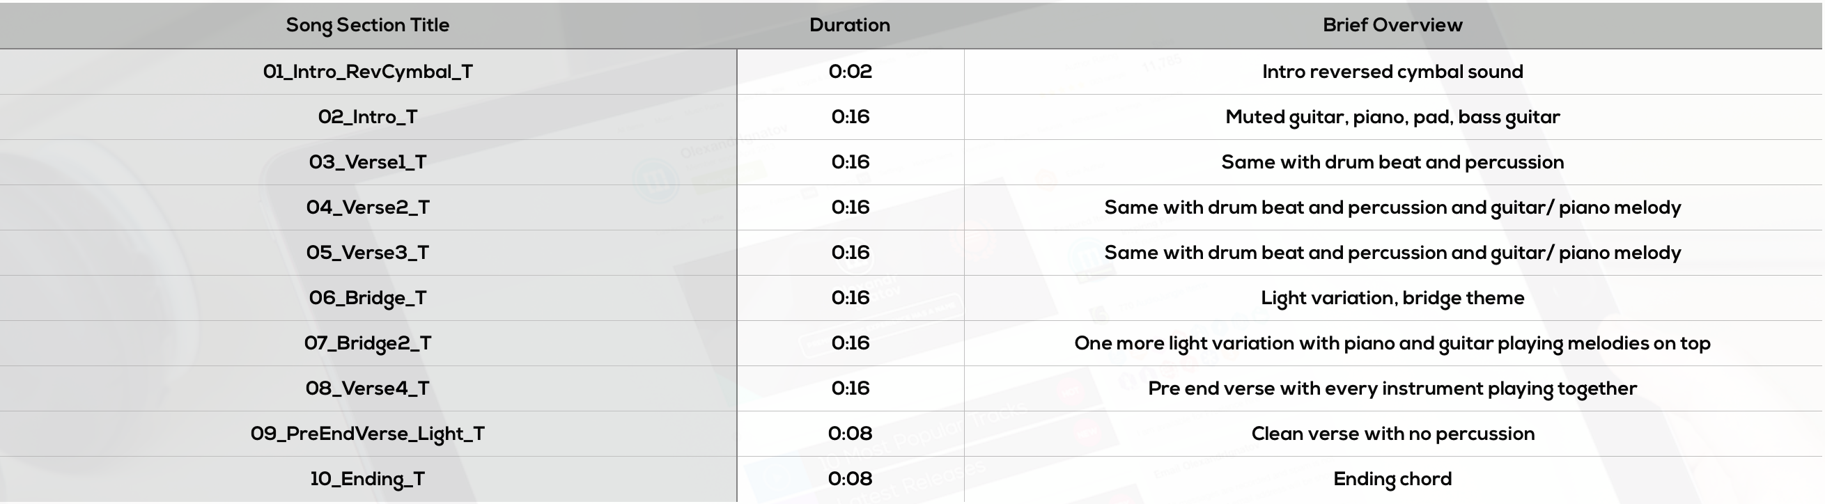Click the Song Section Title column header
The image size is (1825, 504).
pyautogui.click(x=367, y=25)
